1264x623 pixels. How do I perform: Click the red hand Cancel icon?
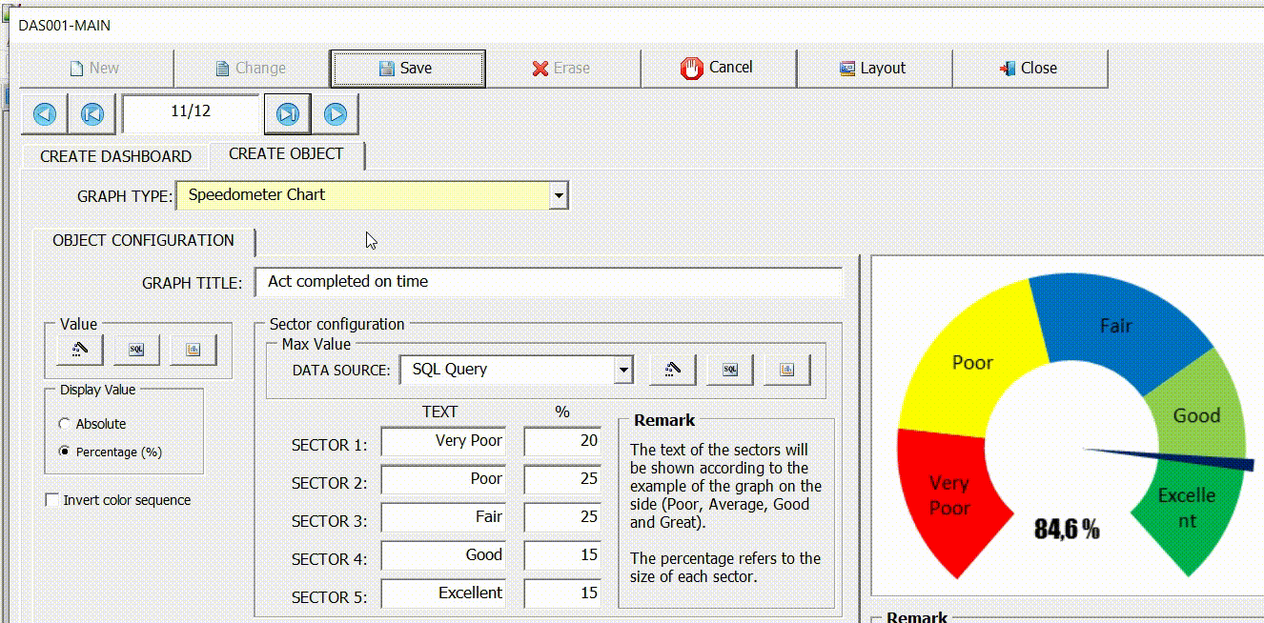tap(689, 67)
